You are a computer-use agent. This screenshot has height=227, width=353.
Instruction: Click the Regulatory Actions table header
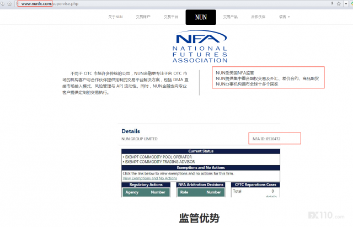[146, 184]
